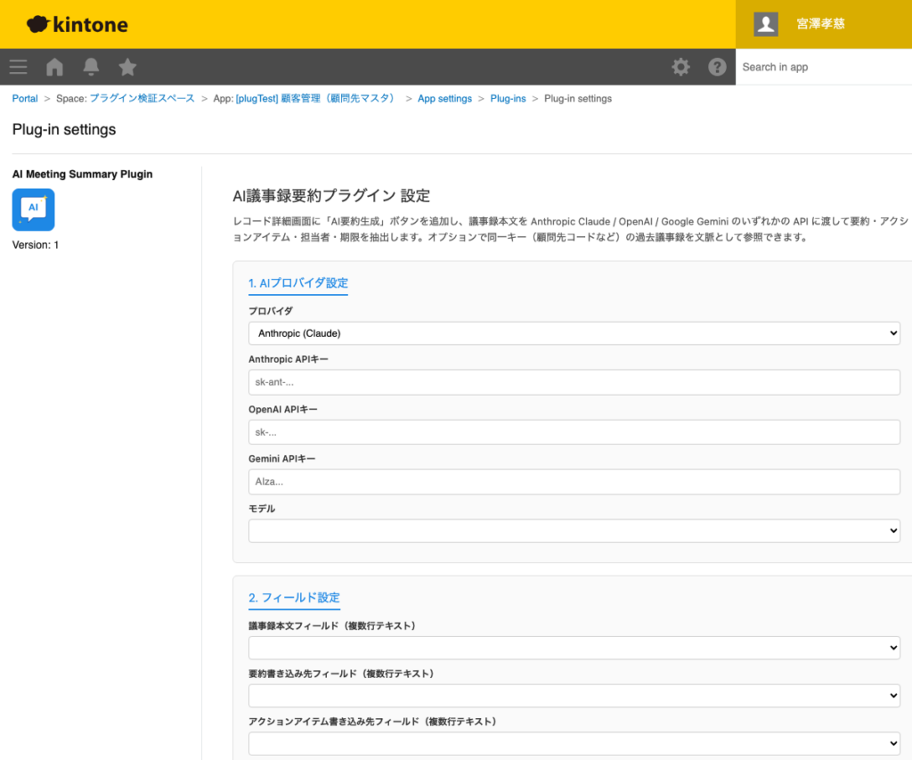
Task: Click the Home icon in the toolbar
Action: pyautogui.click(x=54, y=67)
